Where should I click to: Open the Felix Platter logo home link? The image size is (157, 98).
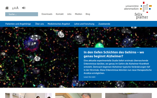click(138, 10)
